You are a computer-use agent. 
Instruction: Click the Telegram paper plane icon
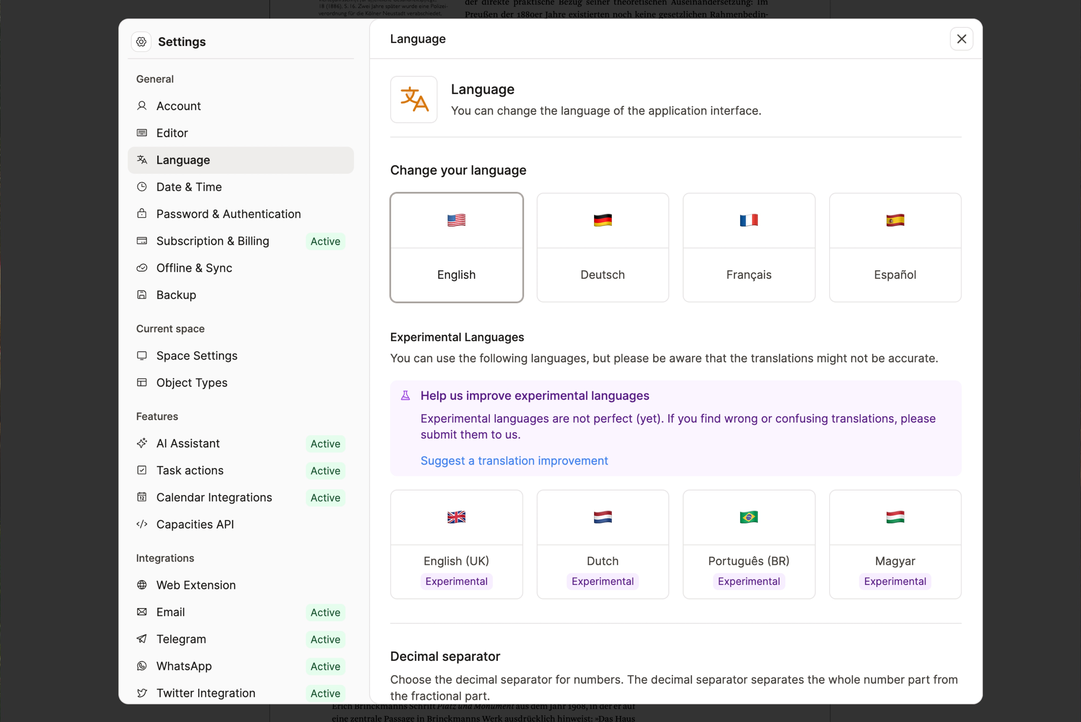(x=142, y=639)
